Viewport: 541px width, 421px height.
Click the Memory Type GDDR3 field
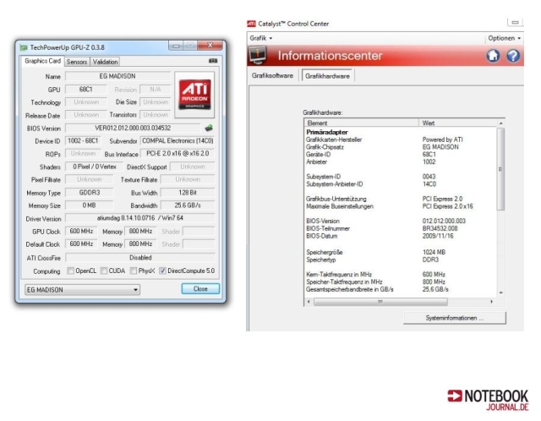click(90, 193)
